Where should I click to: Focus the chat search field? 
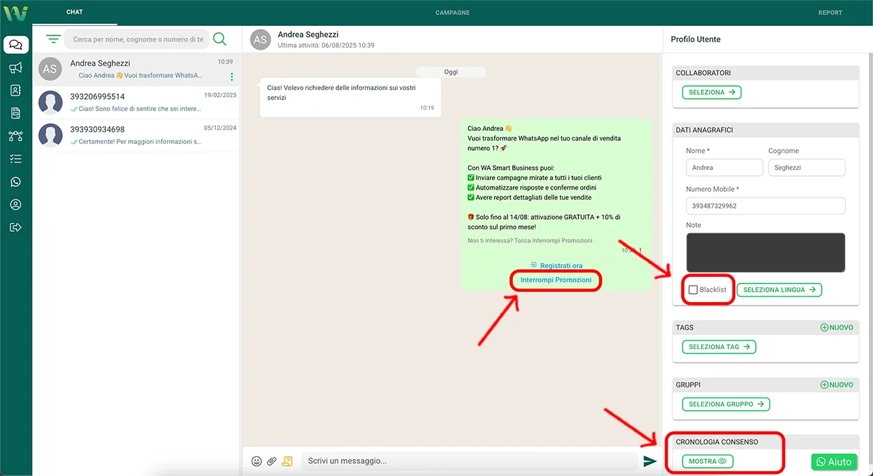[x=136, y=39]
